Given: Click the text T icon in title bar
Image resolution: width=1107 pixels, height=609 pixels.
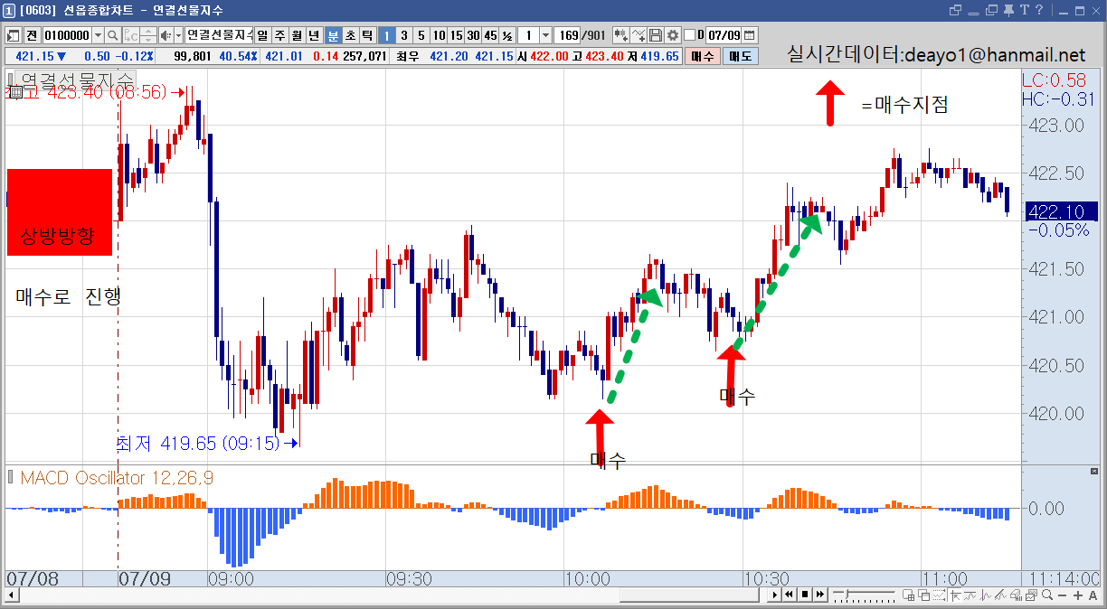Looking at the screenshot, I should point(1025,10).
